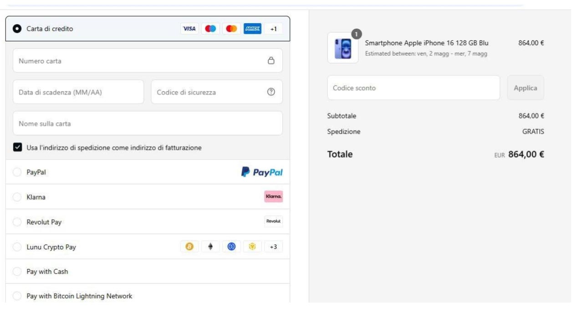The image size is (577, 311).
Task: Select Pay with Cash option
Action: click(x=17, y=271)
